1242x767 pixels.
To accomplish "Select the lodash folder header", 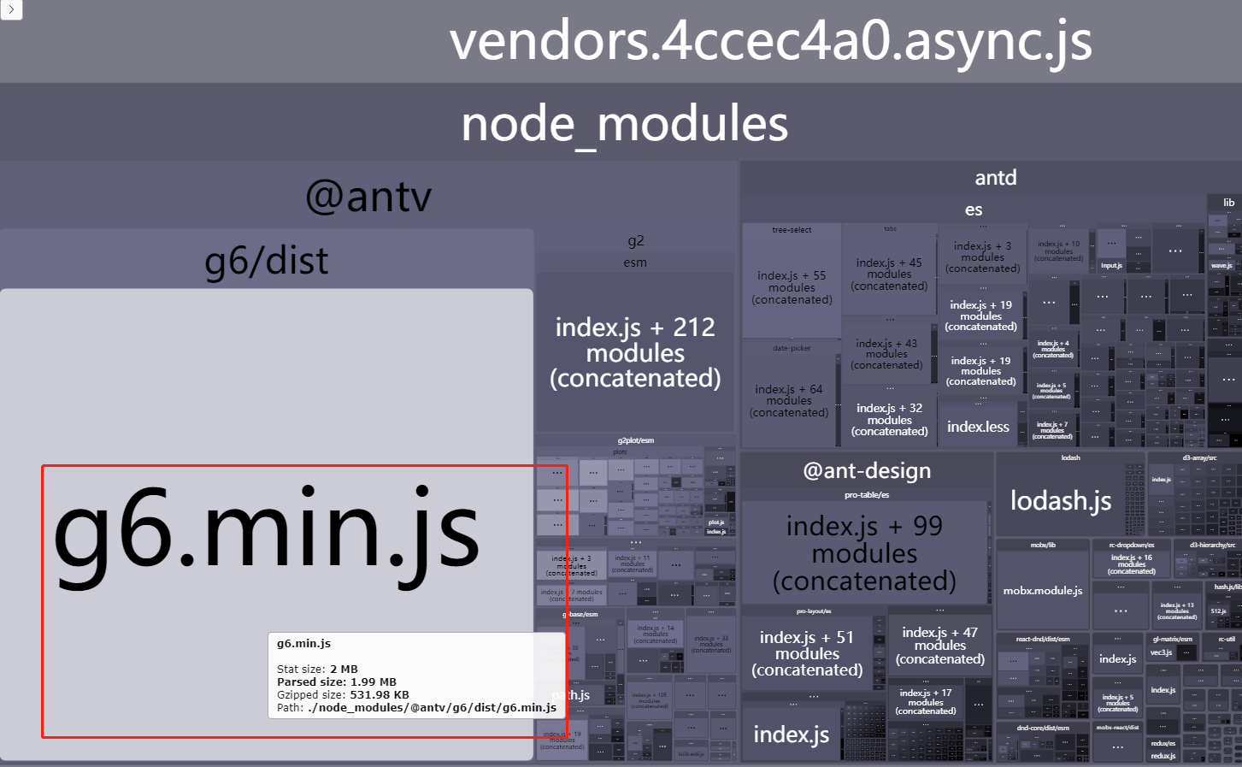I will [x=1070, y=458].
